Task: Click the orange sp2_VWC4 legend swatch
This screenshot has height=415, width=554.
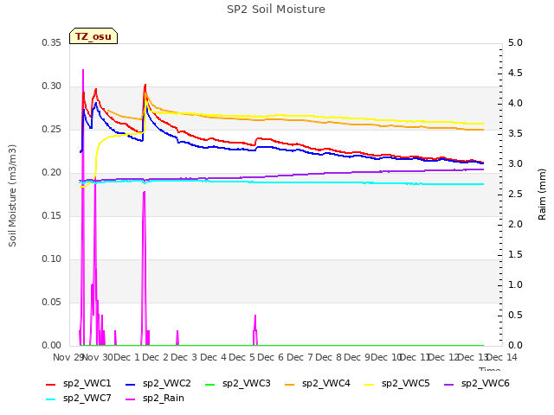Action: (x=289, y=384)
